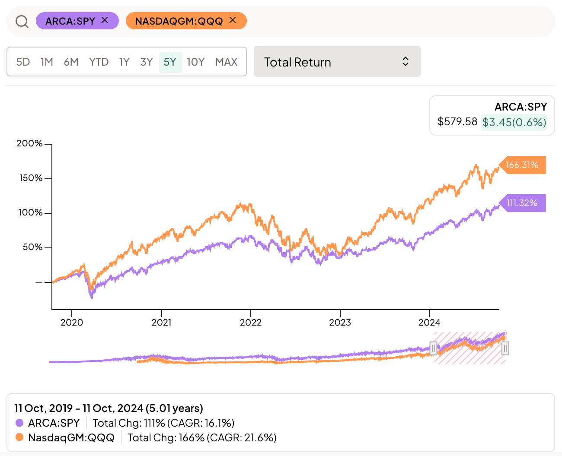This screenshot has height=456, width=562.
Task: Click the search magnifier icon
Action: point(22,21)
